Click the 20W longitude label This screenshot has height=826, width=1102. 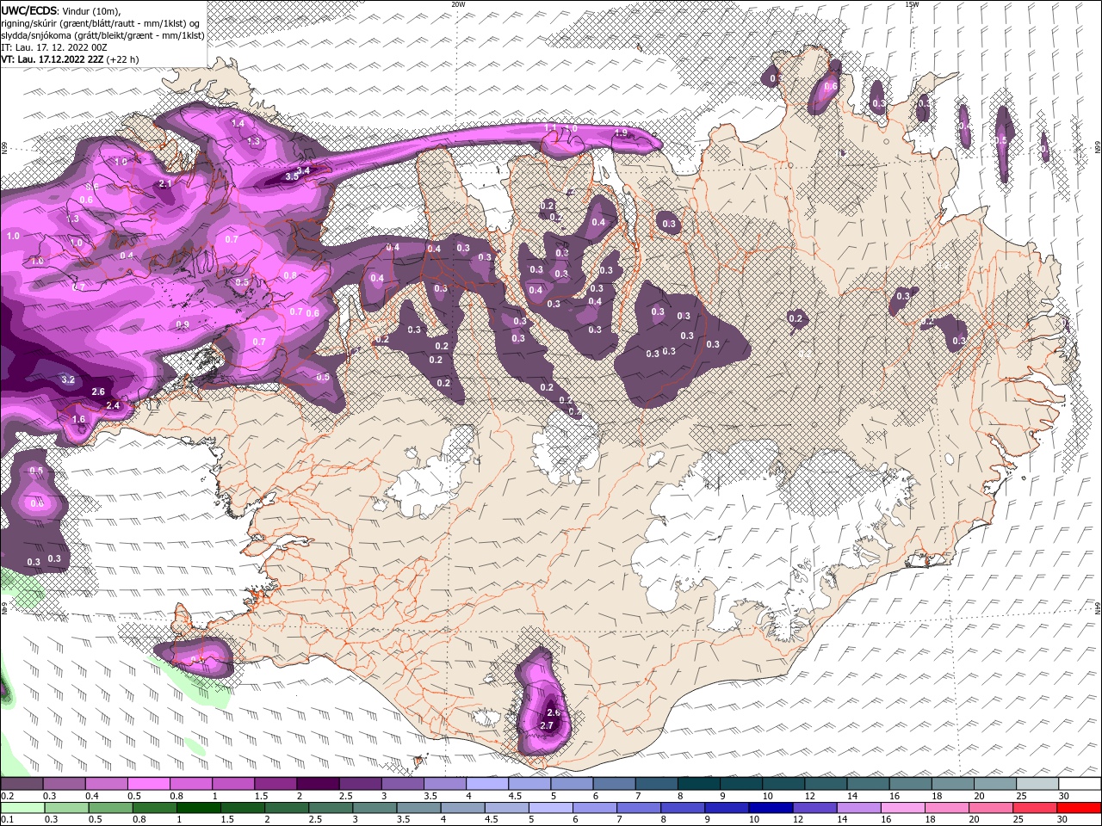pos(458,3)
